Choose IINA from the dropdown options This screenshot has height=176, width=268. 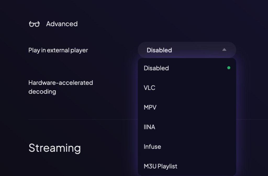pos(187,127)
